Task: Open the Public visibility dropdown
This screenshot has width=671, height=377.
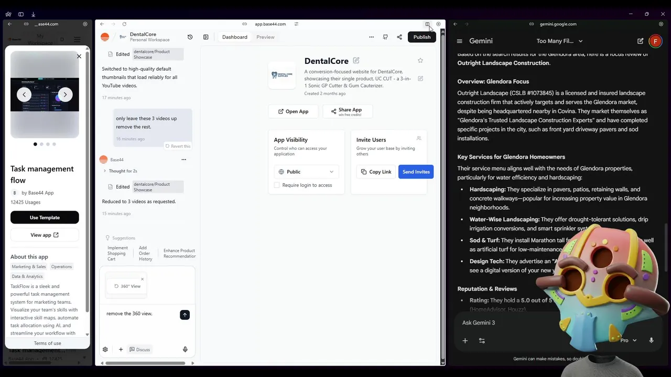Action: [306, 172]
